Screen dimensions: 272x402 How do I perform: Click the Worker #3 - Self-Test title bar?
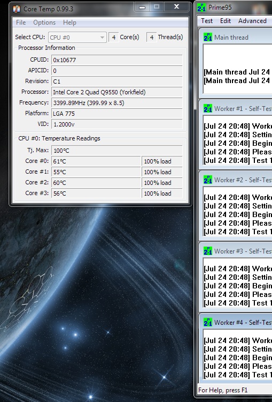pyautogui.click(x=236, y=251)
